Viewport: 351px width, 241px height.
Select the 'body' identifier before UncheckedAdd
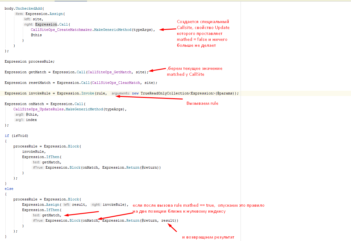point(9,8)
